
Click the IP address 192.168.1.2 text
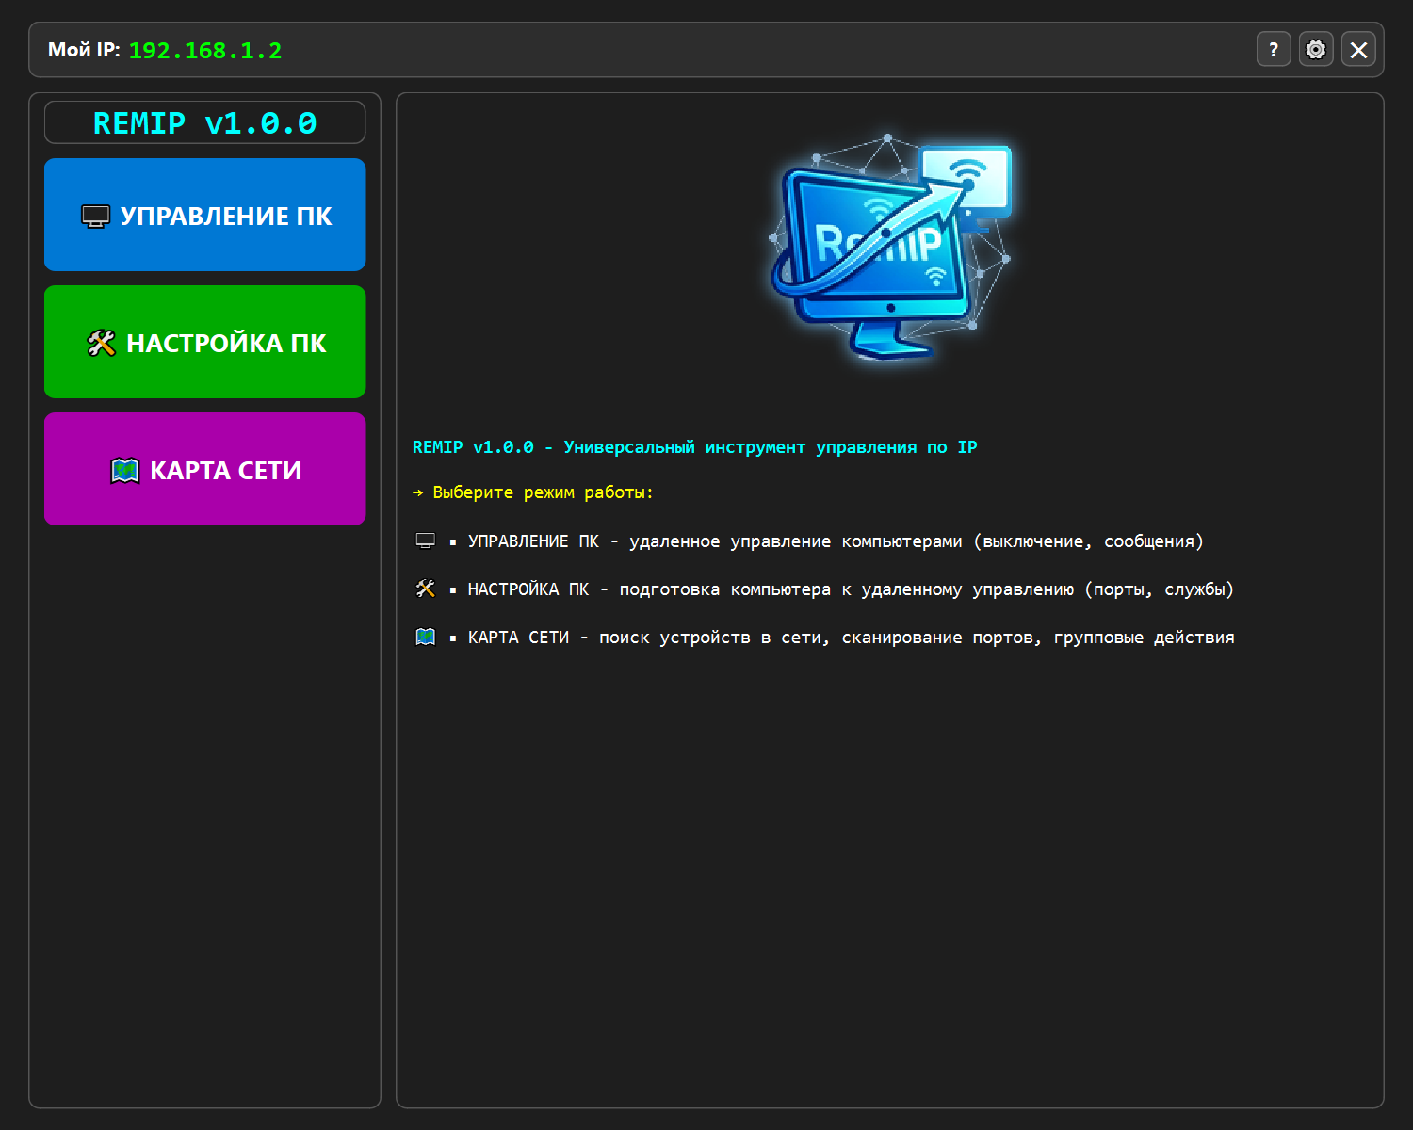[205, 51]
